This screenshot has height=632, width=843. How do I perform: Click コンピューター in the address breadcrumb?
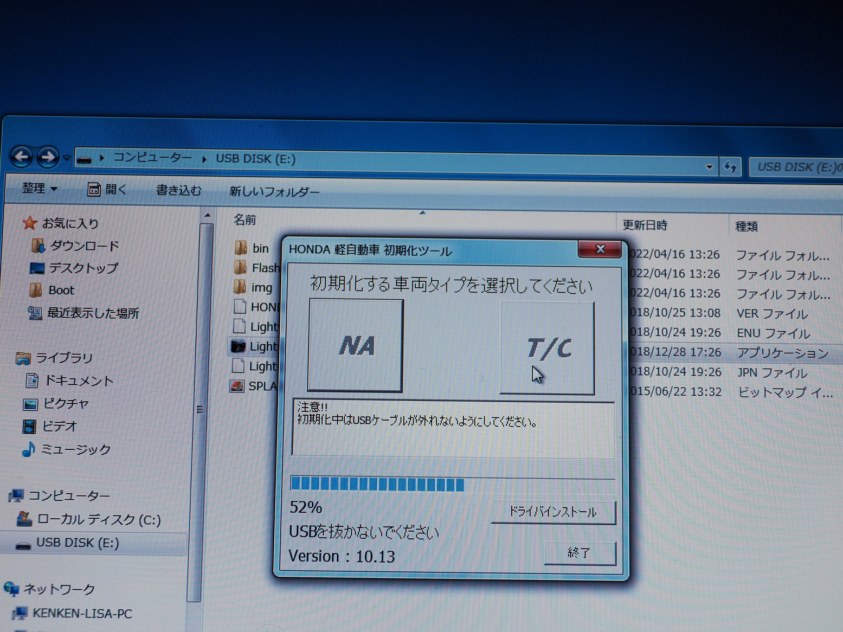tap(152, 157)
